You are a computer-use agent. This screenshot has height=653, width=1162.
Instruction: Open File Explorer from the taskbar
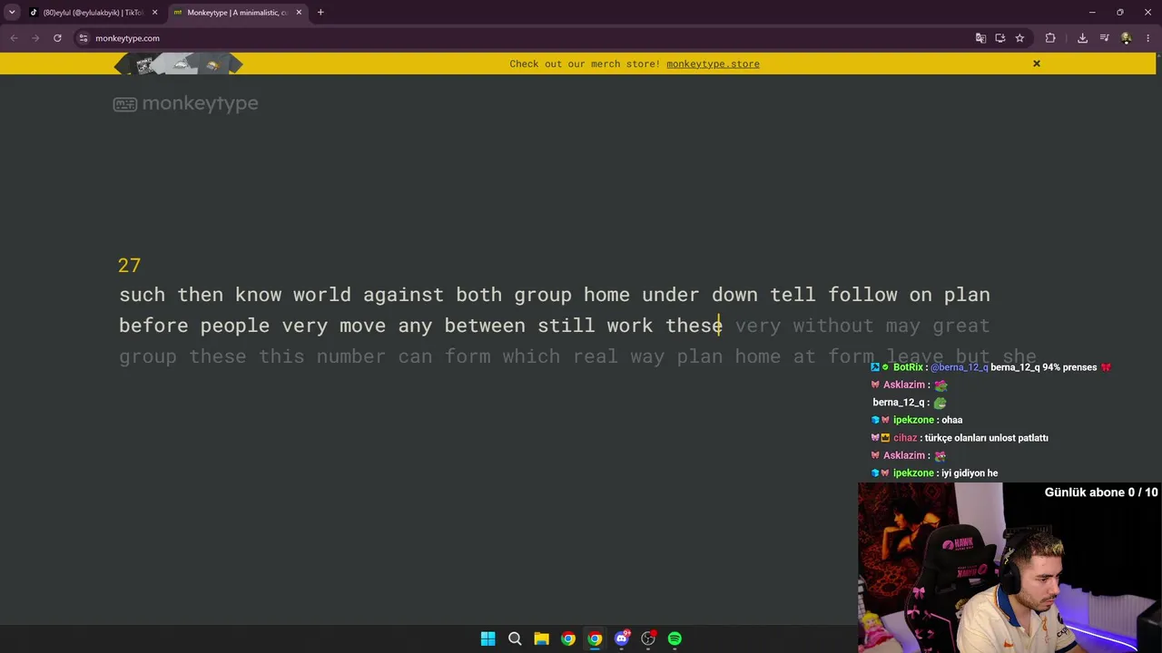[541, 638]
